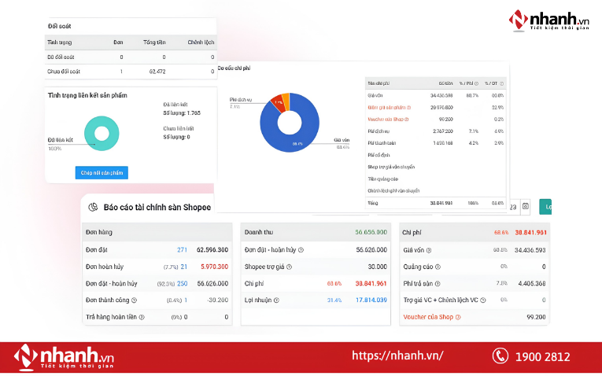The width and height of the screenshot is (602, 376).
Task: Click help icon next to Giá vốn
Action: (429, 250)
